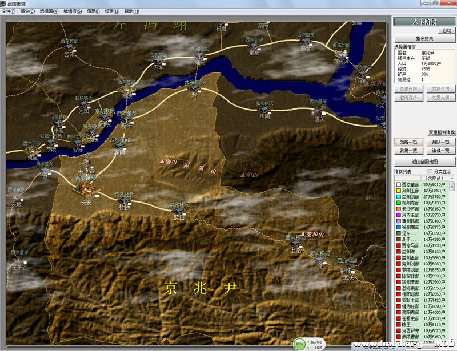This screenshot has height=351, width=457.
Task: Open the 文件 menu
Action: (x=9, y=11)
